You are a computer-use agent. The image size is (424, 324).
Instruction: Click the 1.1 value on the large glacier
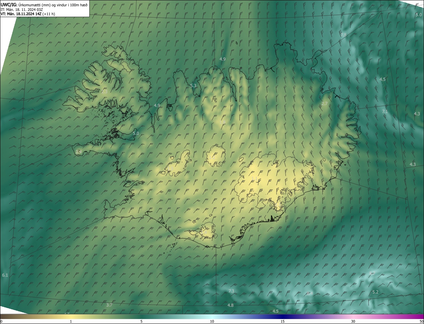[x=255, y=178]
